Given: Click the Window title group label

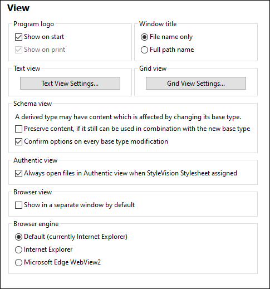Looking at the screenshot, I should (x=158, y=24).
